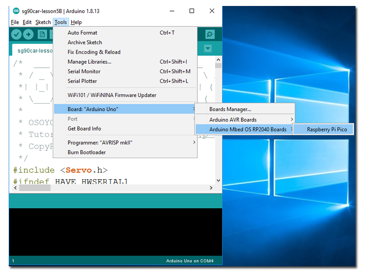
Task: Select the Raspberry Pi Pico board
Action: pyautogui.click(x=323, y=129)
